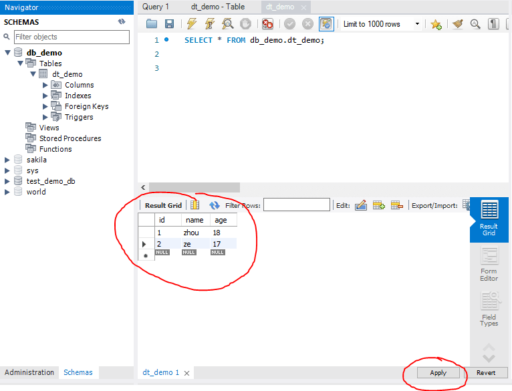Toggle invisible characters pilcrow icon
This screenshot has width=512, height=391.
point(493,24)
